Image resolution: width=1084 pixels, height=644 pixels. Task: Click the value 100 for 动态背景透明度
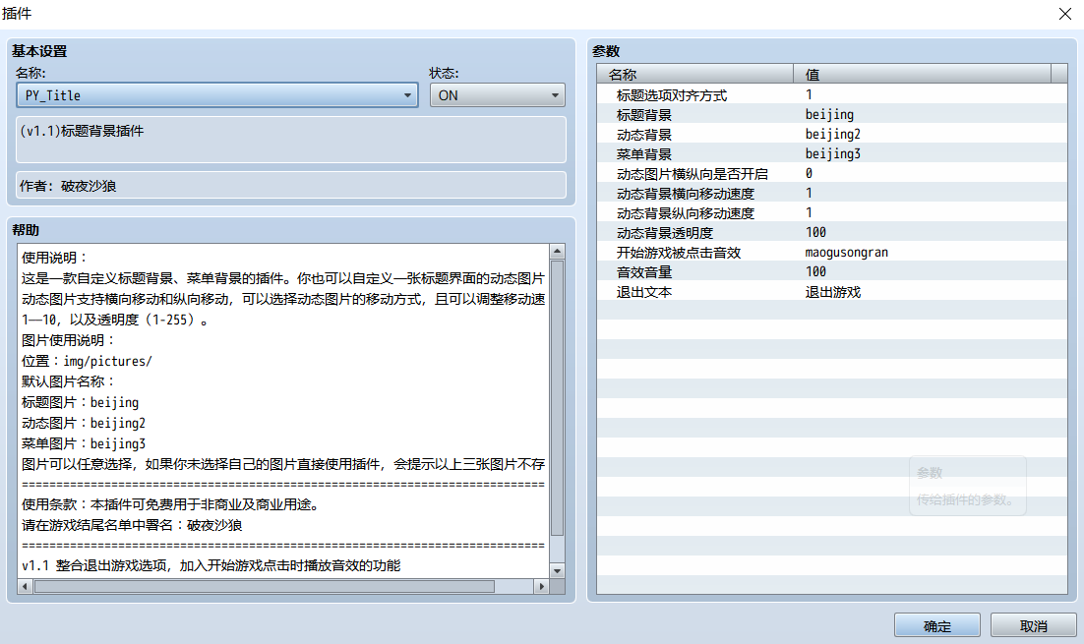pos(815,233)
